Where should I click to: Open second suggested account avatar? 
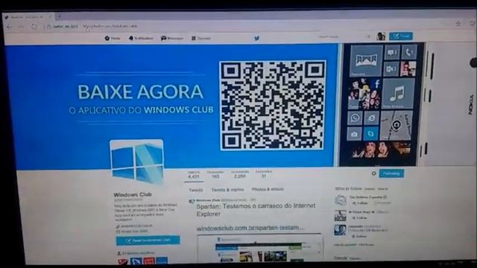coord(341,215)
